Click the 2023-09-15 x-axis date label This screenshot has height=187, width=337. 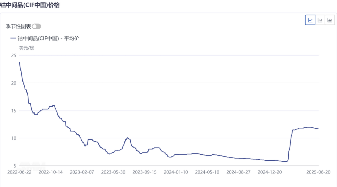(144, 172)
